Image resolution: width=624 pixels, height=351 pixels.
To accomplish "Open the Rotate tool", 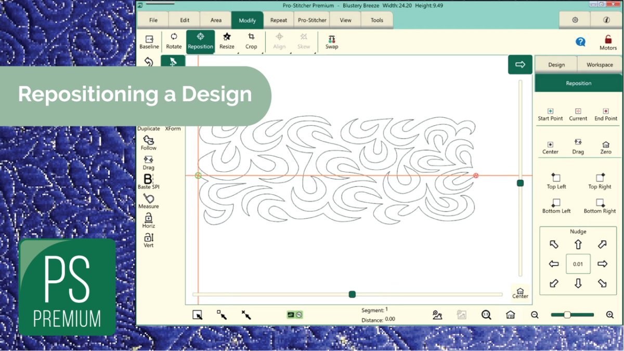I will pyautogui.click(x=174, y=42).
